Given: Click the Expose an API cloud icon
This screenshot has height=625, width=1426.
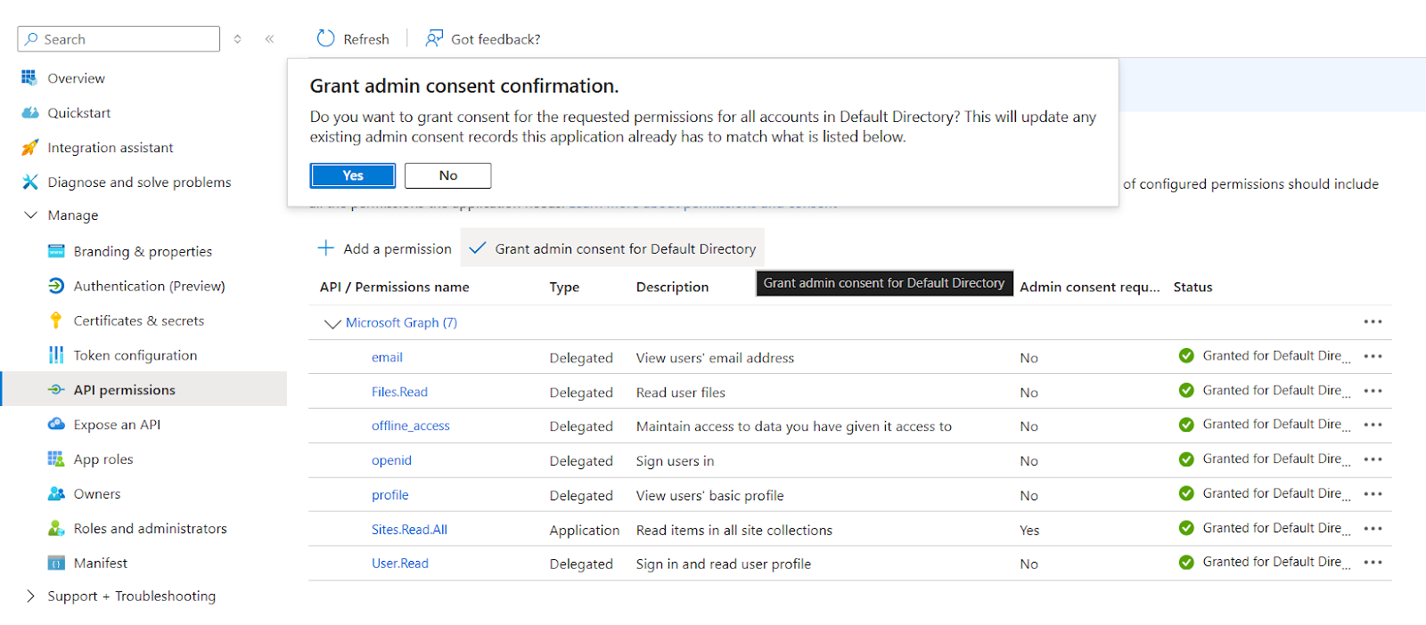Looking at the screenshot, I should tap(56, 425).
